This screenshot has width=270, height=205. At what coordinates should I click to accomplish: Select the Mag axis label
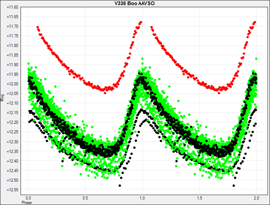click(2, 98)
